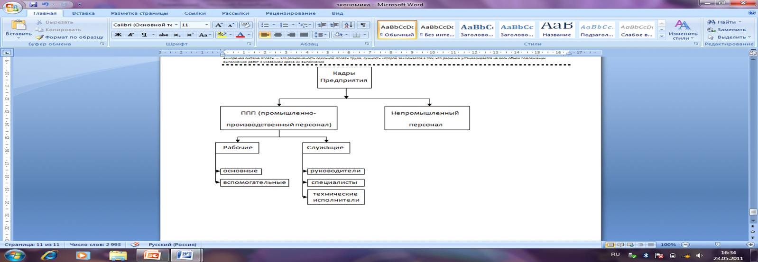
Task: Toggle bold (Ж) formatting
Action: coord(118,35)
